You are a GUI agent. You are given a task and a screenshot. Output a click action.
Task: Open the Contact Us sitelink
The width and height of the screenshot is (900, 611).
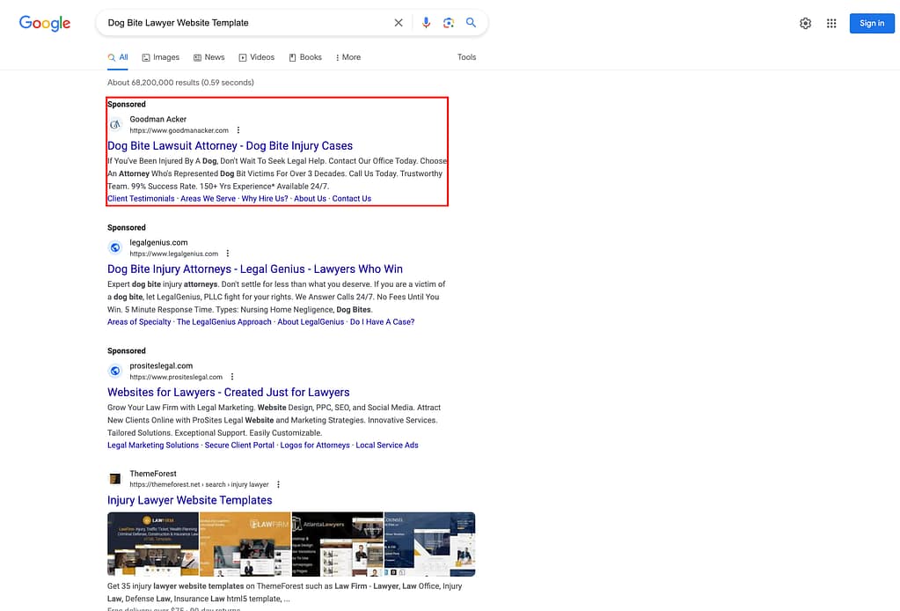pyautogui.click(x=352, y=199)
